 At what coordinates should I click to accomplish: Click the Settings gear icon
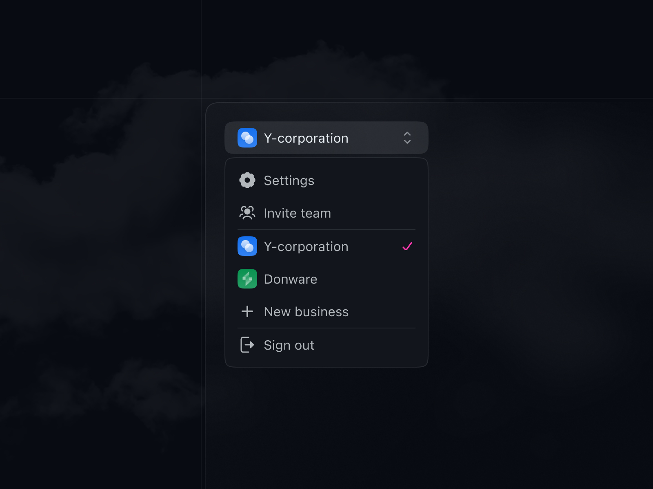(247, 180)
